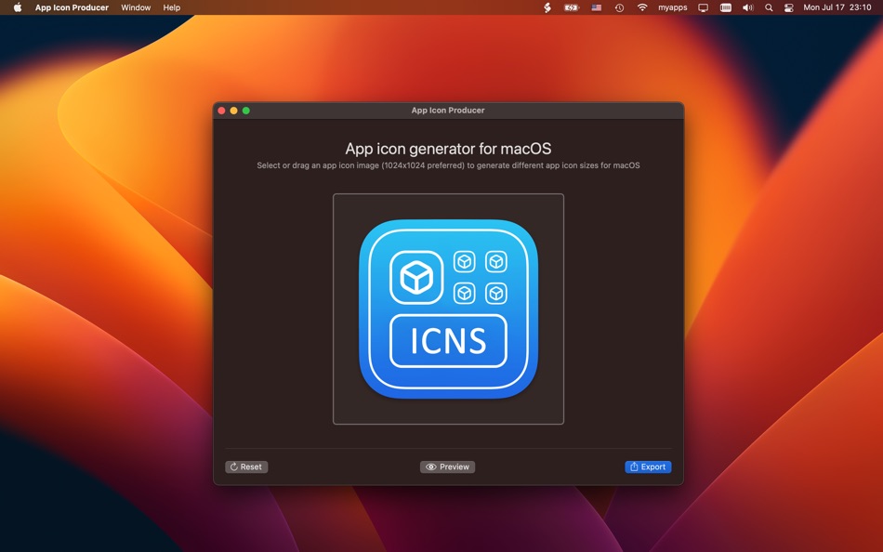Viewport: 883px width, 552px height.
Task: Open Spotlight search in the menu bar
Action: tap(769, 7)
